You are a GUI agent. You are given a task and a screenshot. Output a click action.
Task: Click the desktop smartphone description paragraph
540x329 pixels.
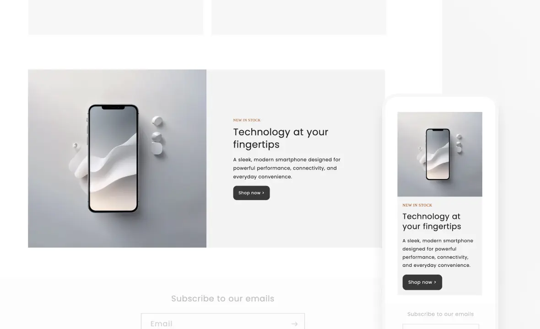286,168
